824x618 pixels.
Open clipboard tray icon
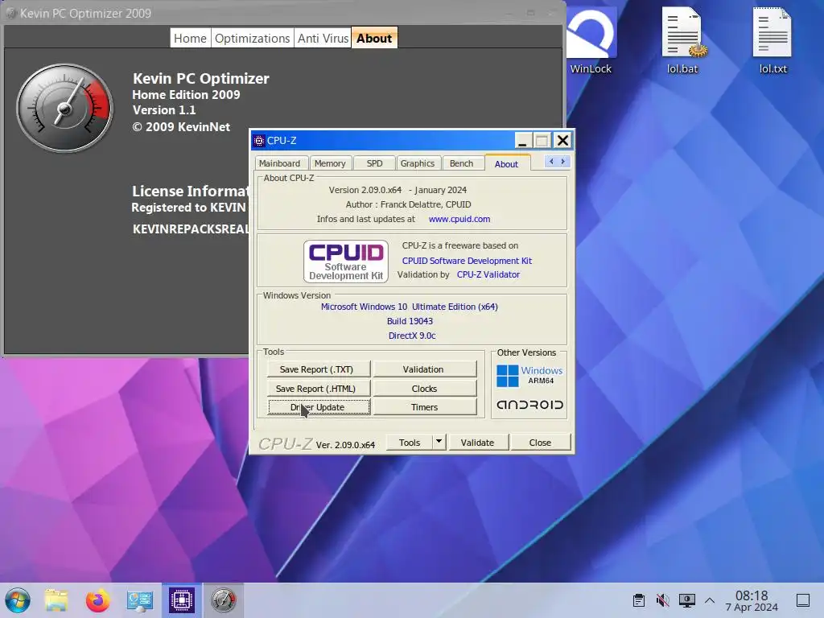[x=638, y=600]
